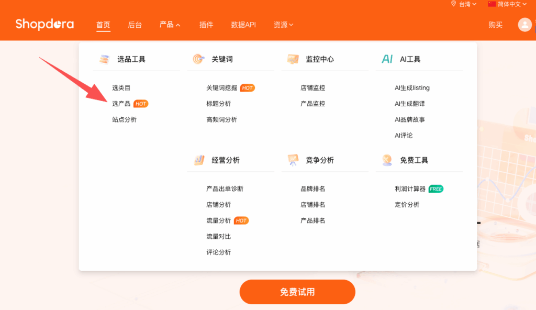
Task: Click the 经营分析 chart icon
Action: tap(199, 160)
